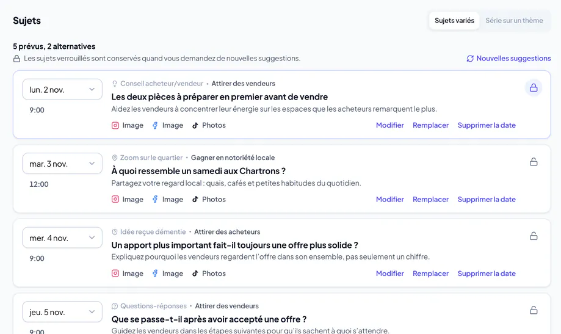Lock the 'À quoi ressemble un samedi' topic
This screenshot has height=334, width=561.
[534, 162]
